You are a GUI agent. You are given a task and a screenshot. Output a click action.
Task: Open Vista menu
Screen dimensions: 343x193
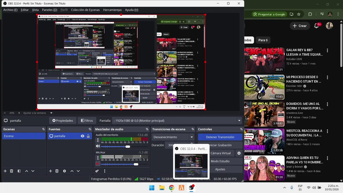(35, 10)
